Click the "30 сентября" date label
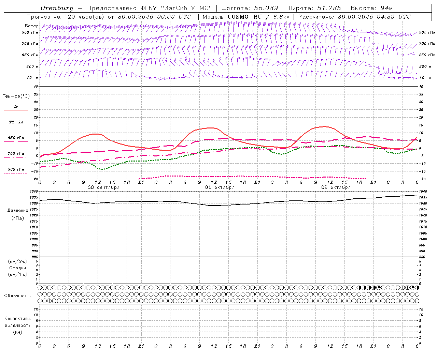The image size is (437, 349). 103,187
